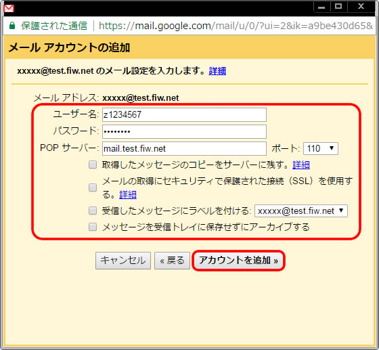Open 詳細 link for leaving copies on server
The height and width of the screenshot is (350, 379).
pyautogui.click(x=301, y=165)
